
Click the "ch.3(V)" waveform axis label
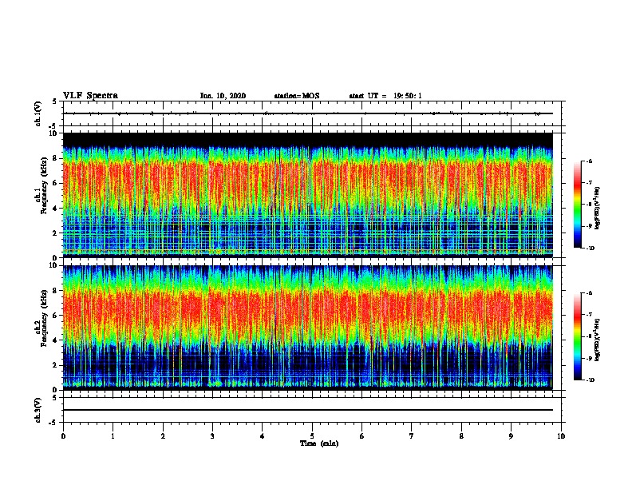click(38, 410)
